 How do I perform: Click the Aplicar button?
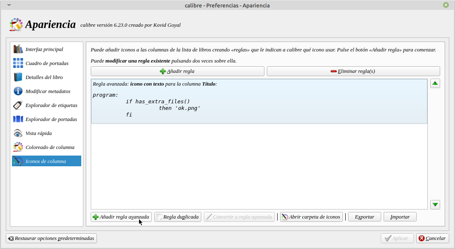coord(397,238)
